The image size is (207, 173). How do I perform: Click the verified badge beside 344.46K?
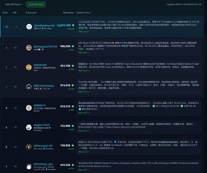[x=73, y=25]
